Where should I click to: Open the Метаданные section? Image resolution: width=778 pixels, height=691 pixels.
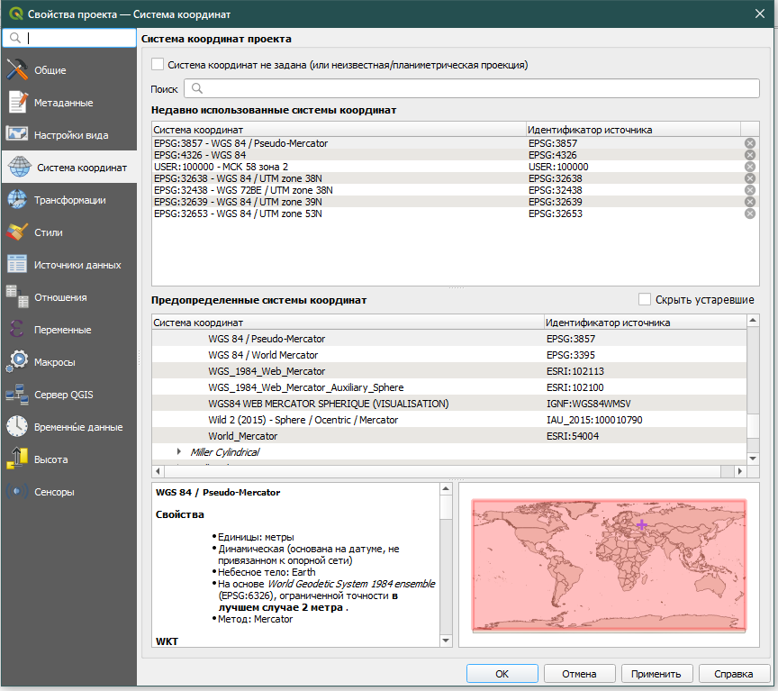pyautogui.click(x=63, y=103)
